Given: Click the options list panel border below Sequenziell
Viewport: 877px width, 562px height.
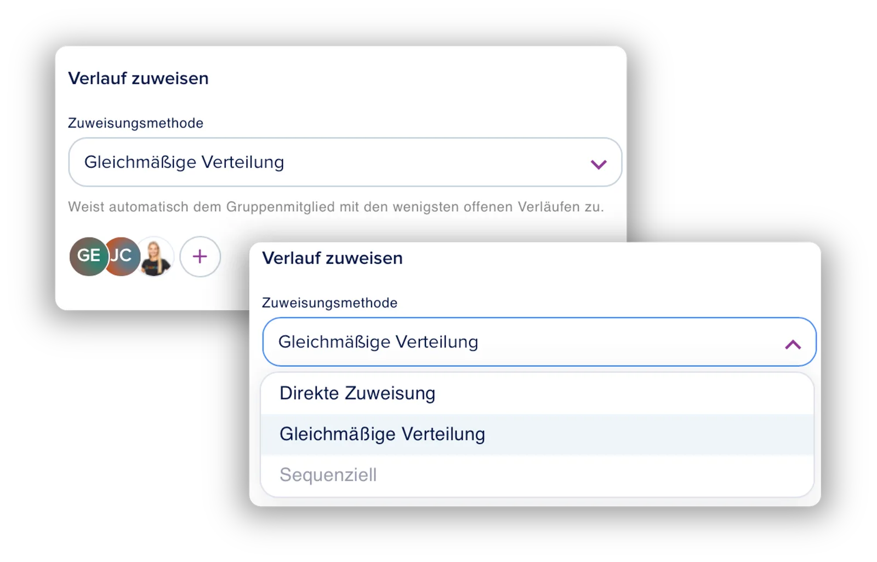Looking at the screenshot, I should (x=537, y=497).
